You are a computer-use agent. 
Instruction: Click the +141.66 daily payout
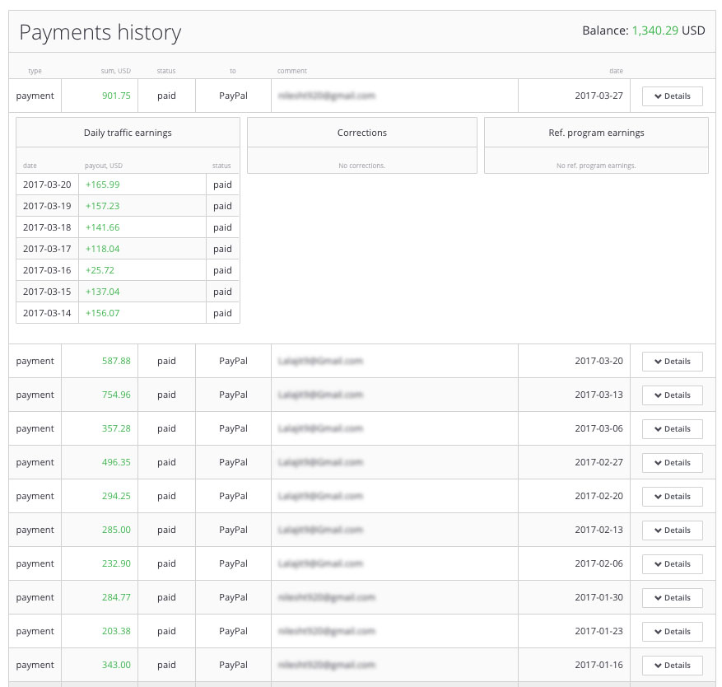point(102,227)
